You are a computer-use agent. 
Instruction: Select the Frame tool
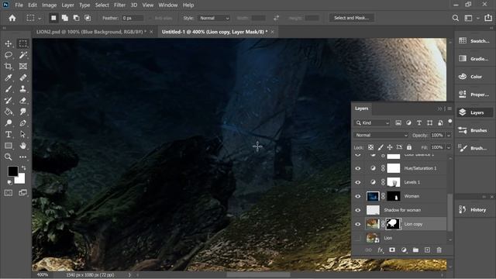(x=22, y=67)
